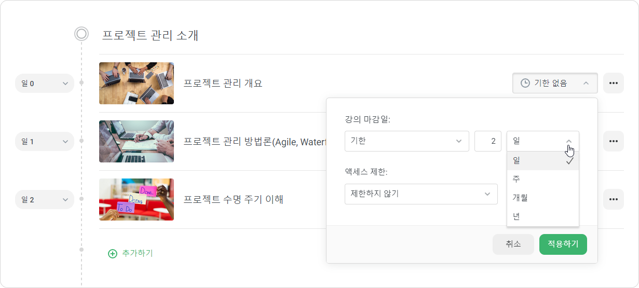This screenshot has height=288, width=639.
Task: Expand the 일 2 day selector
Action: [x=45, y=199]
